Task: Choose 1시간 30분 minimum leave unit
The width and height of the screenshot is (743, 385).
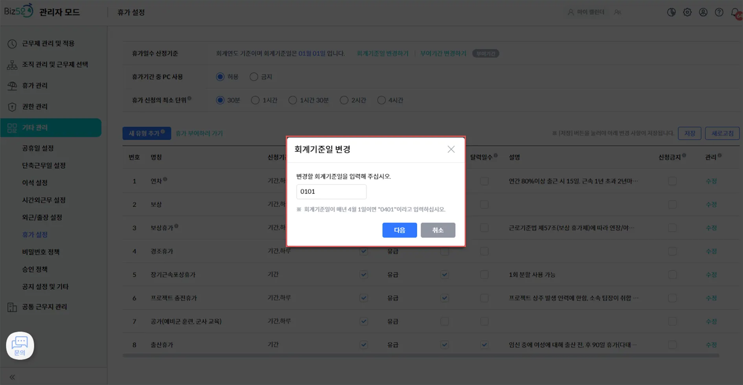Action: (292, 100)
